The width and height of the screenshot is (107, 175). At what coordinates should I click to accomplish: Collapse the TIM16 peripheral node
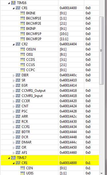click(x=9, y=3)
